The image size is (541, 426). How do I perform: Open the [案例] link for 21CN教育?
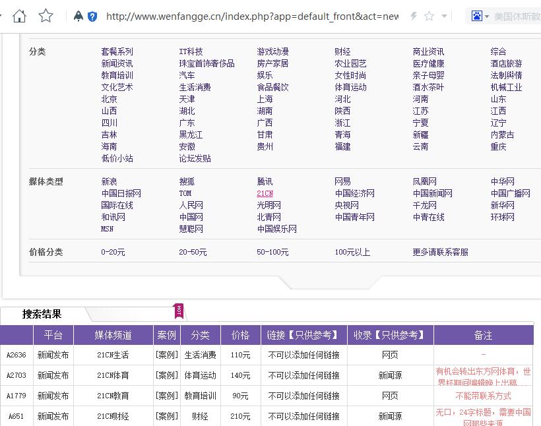(167, 396)
